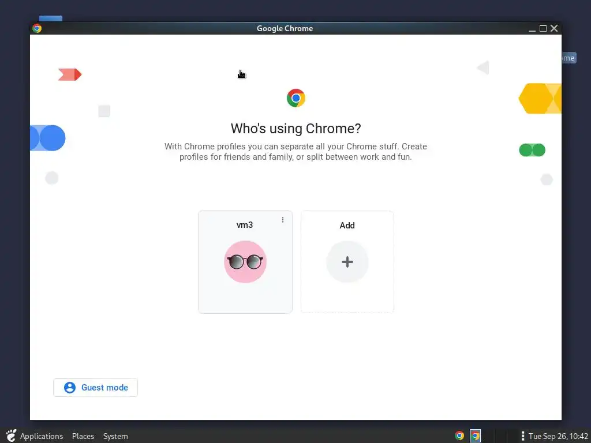This screenshot has width=591, height=443.
Task: Click the Guest mode person icon
Action: click(x=70, y=388)
